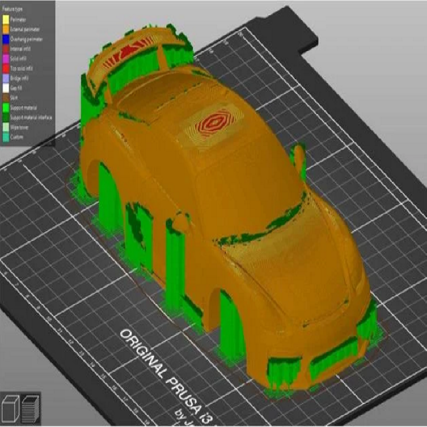Click the red infill on the rear spoiler
Screen dimensions: 427x427
click(x=124, y=55)
